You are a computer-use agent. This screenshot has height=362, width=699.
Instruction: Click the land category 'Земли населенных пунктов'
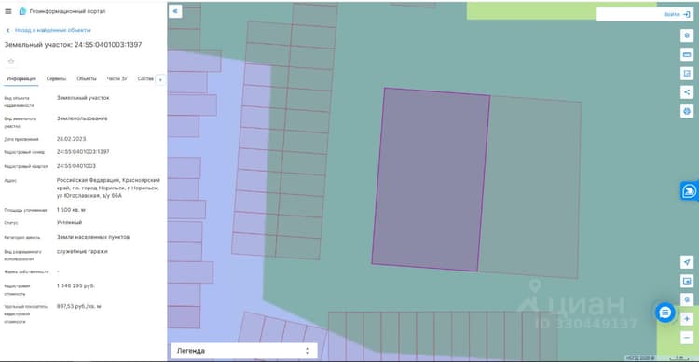coord(93,237)
